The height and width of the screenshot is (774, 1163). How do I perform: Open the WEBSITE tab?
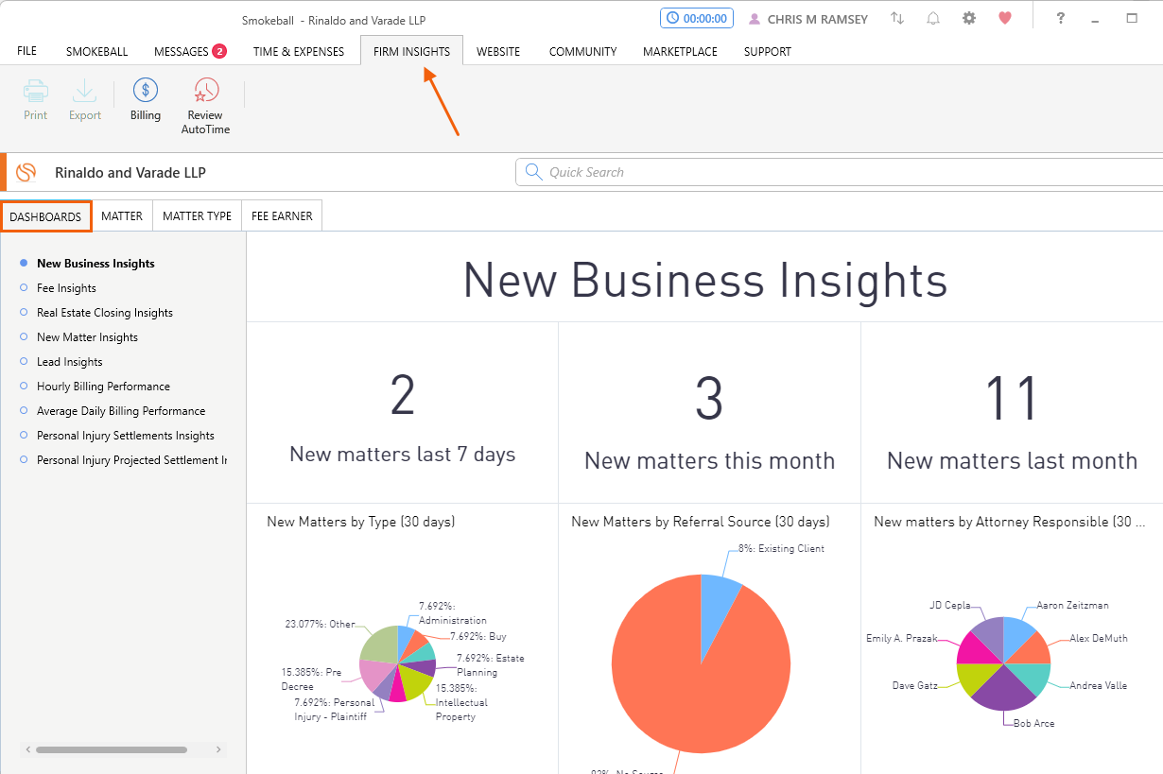pyautogui.click(x=498, y=51)
